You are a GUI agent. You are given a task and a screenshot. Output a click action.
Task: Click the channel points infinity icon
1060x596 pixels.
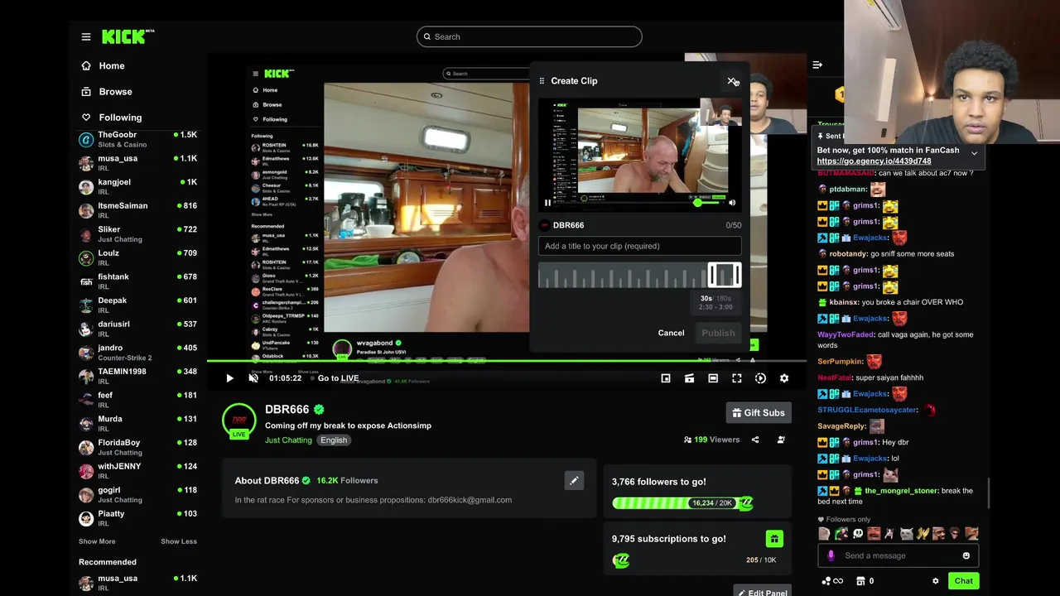pyautogui.click(x=831, y=581)
